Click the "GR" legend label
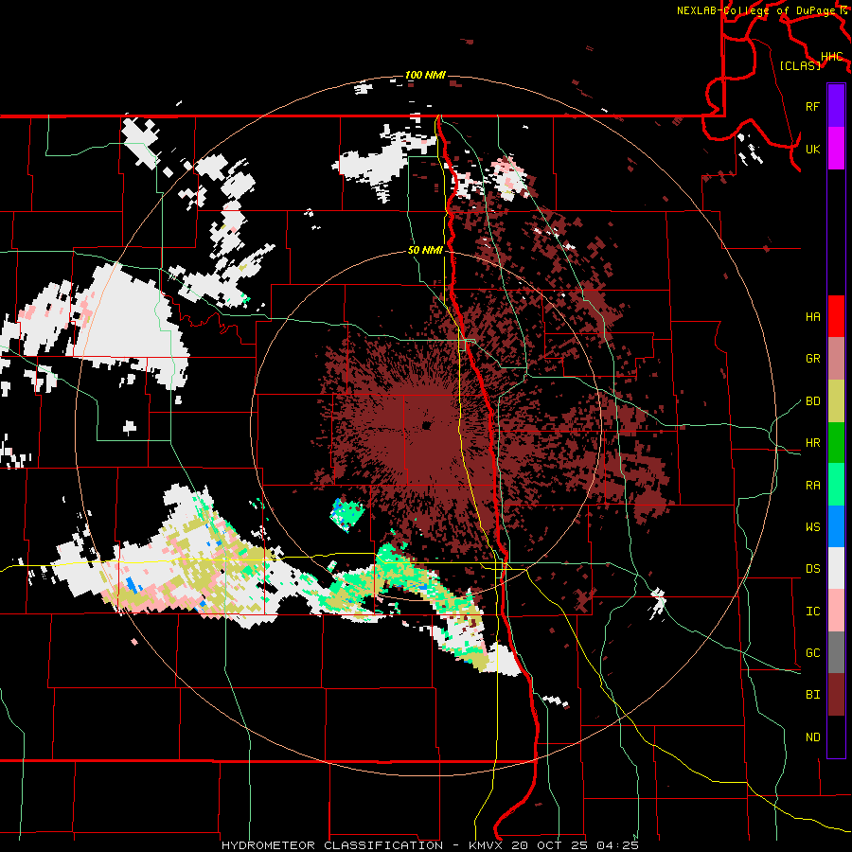The height and width of the screenshot is (852, 852). [x=812, y=359]
